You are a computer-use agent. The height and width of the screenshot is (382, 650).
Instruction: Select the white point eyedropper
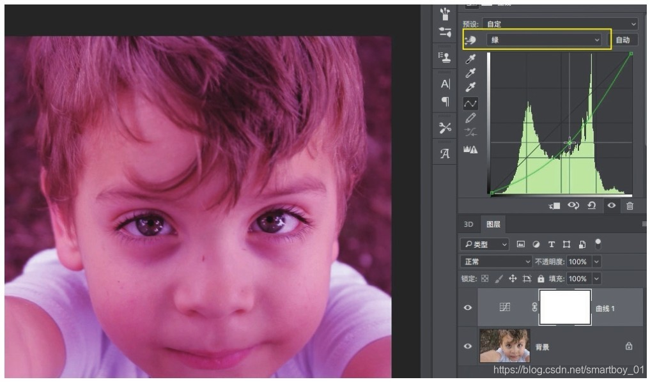click(470, 87)
